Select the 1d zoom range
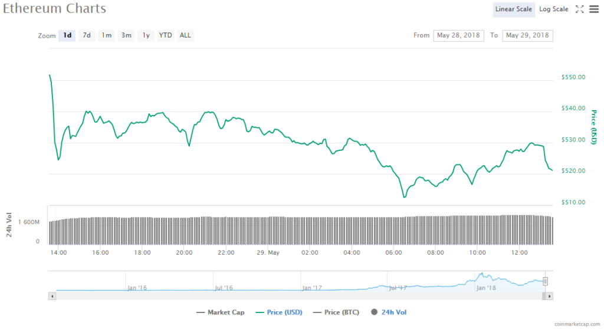The image size is (604, 329). pos(67,35)
